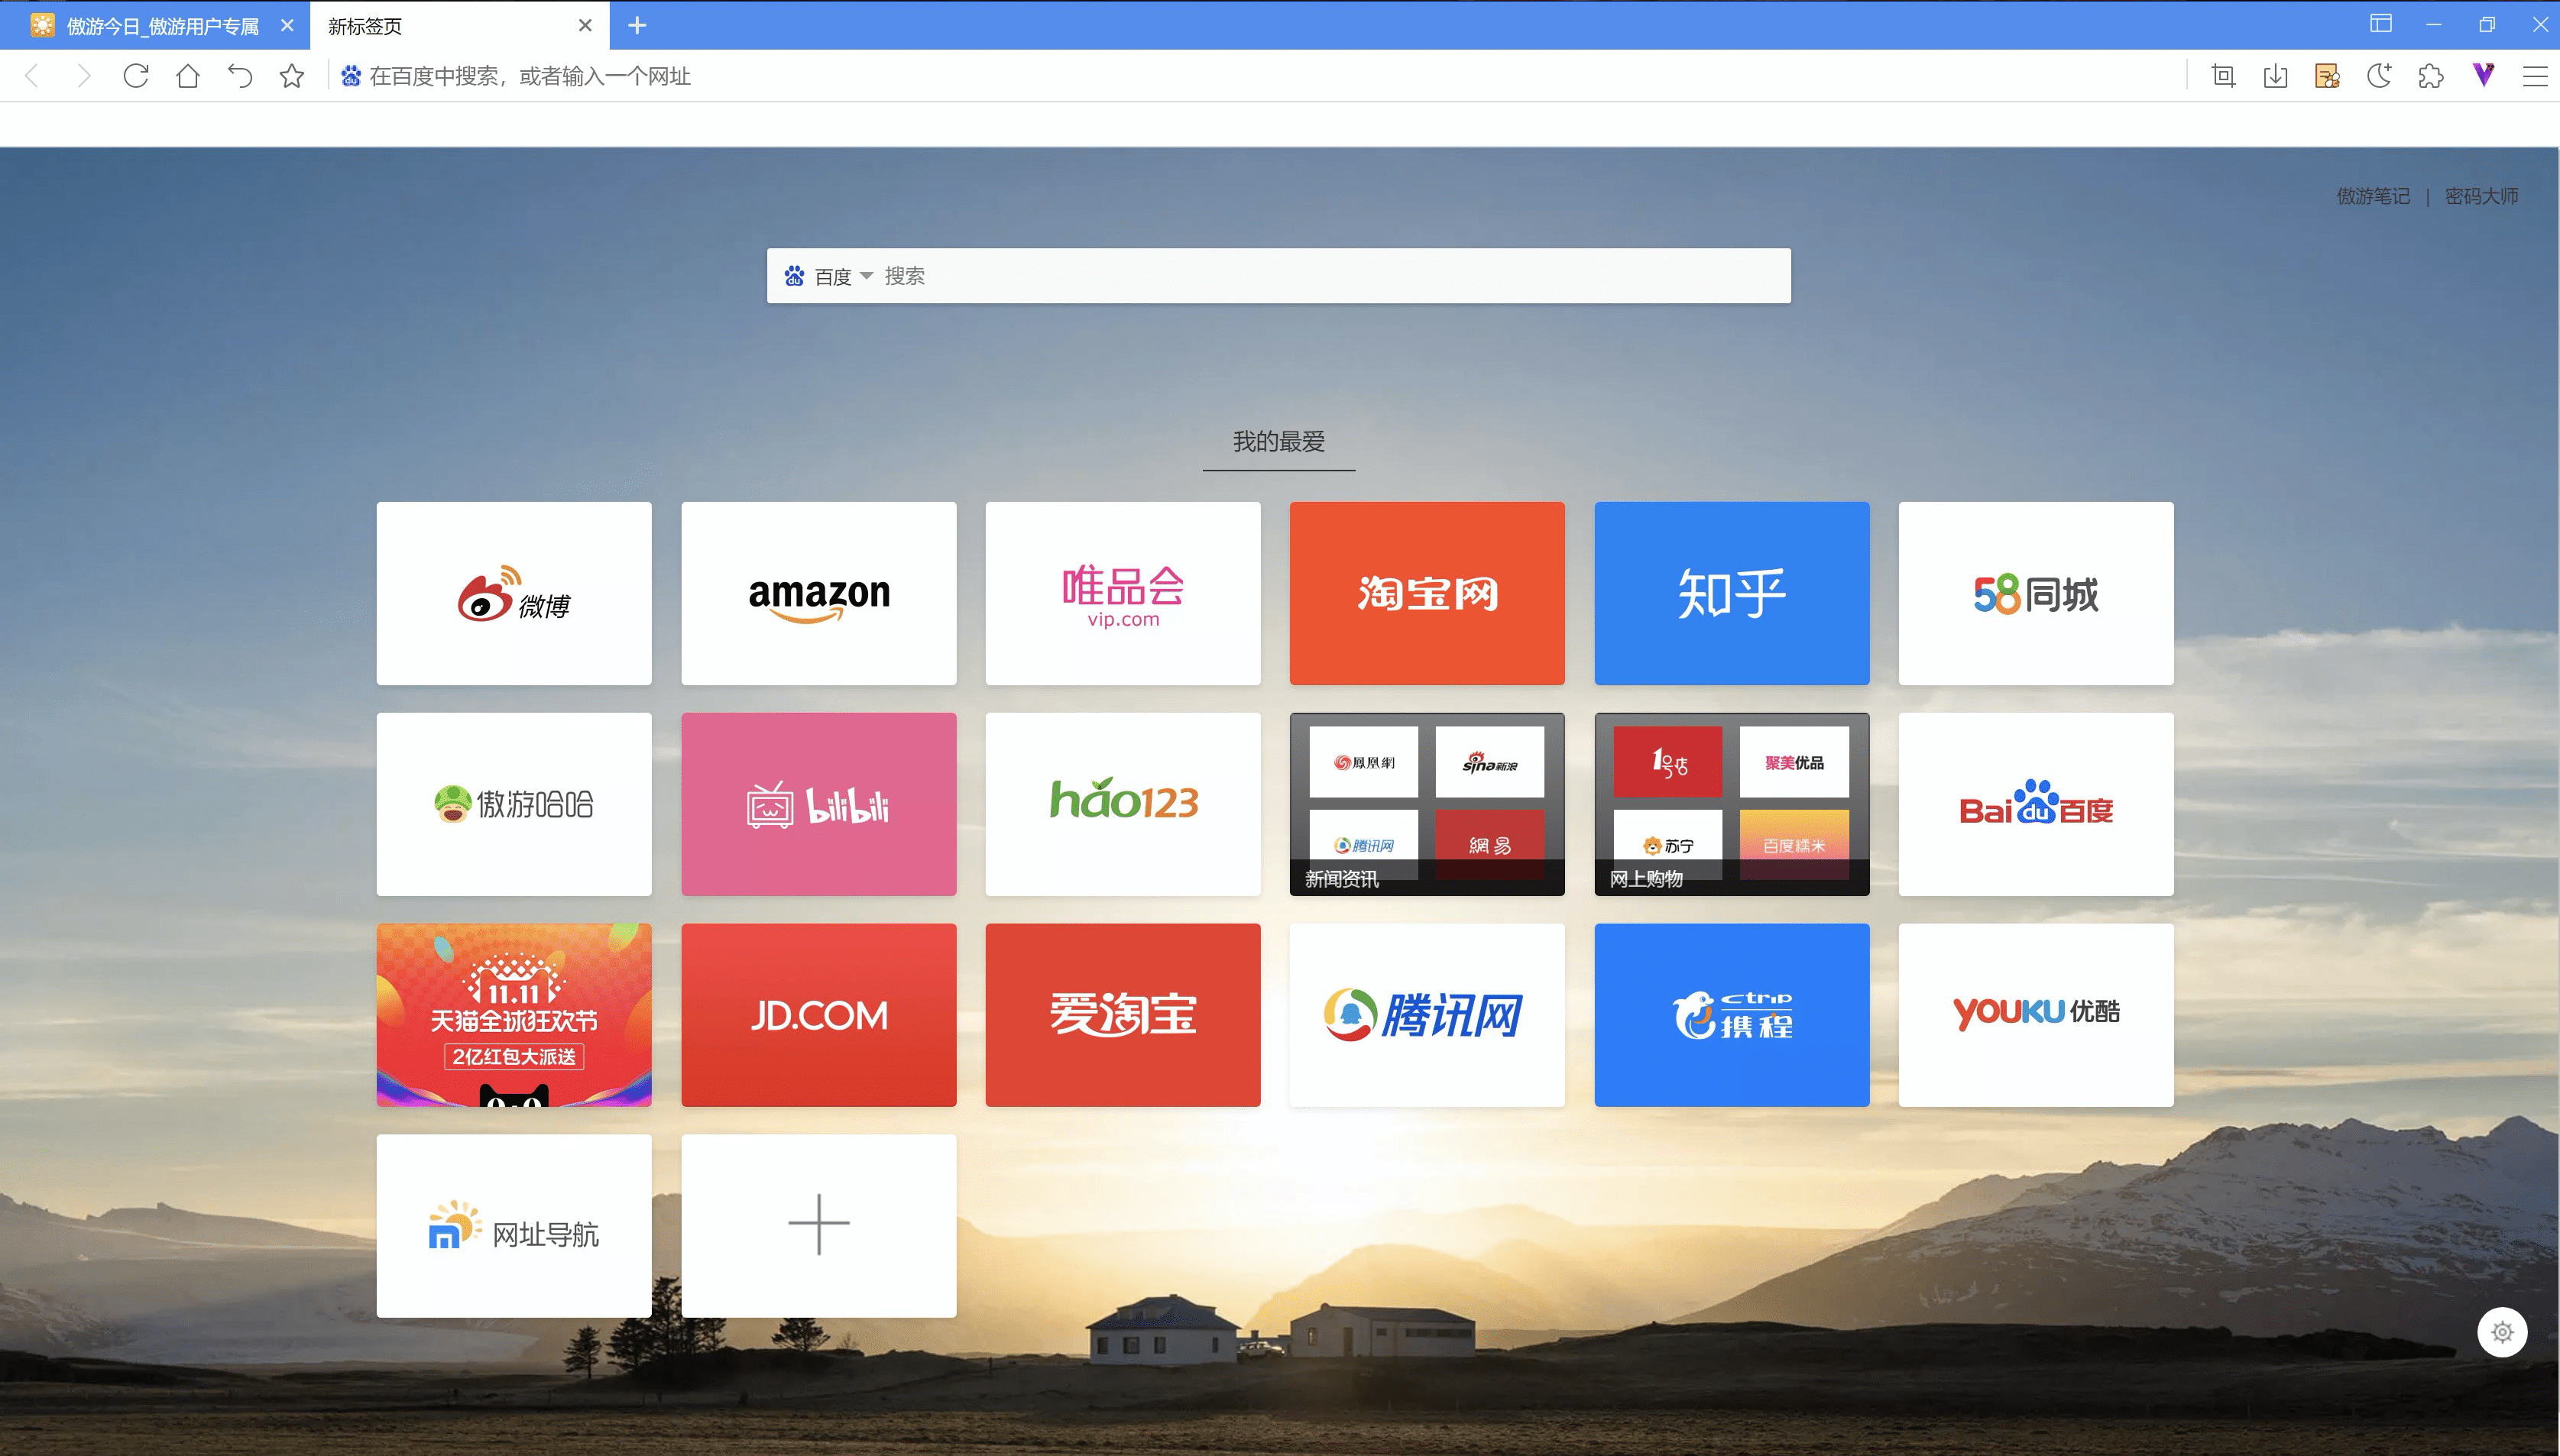Toggle night mode moon icon
This screenshot has width=2560, height=1456.
coord(2379,76)
